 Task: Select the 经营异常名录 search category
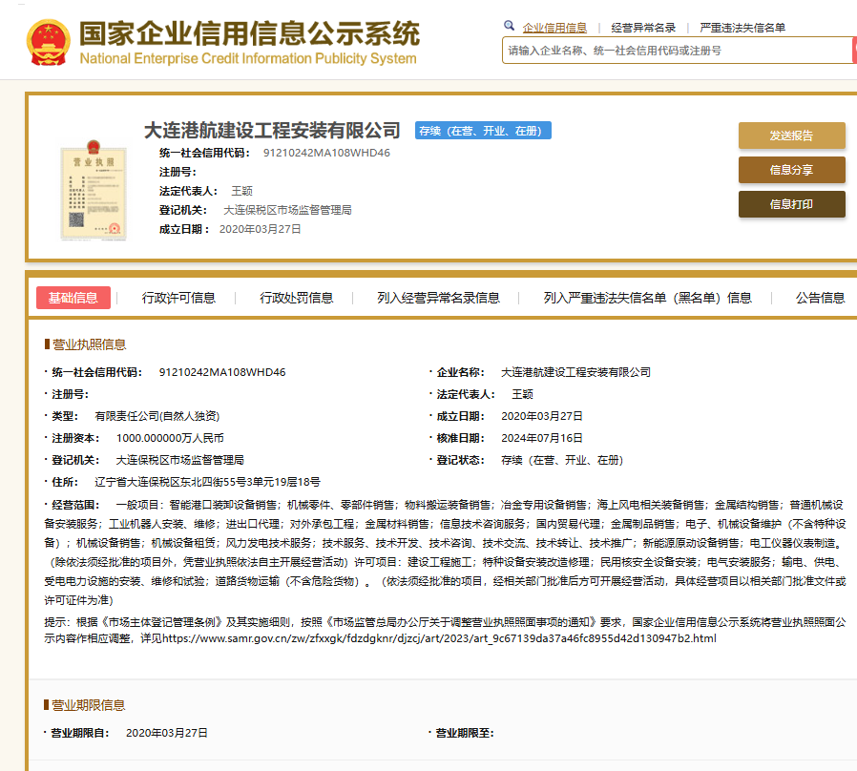pos(643,28)
